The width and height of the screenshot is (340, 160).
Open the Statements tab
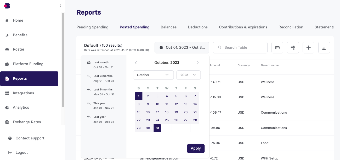(x=324, y=27)
